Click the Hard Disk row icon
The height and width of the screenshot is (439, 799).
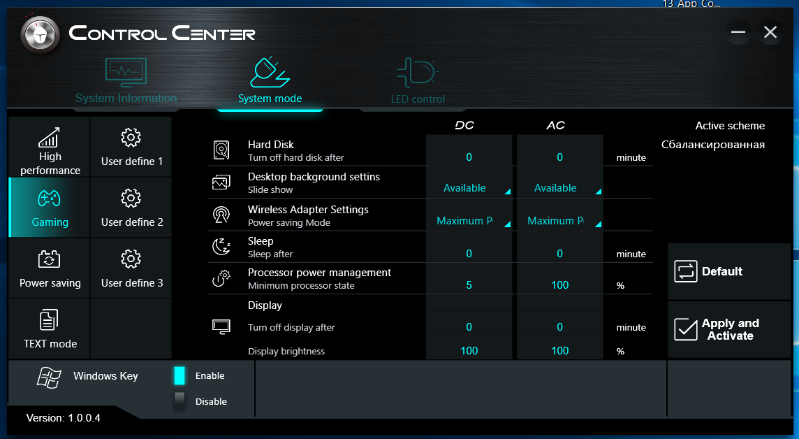(x=221, y=150)
